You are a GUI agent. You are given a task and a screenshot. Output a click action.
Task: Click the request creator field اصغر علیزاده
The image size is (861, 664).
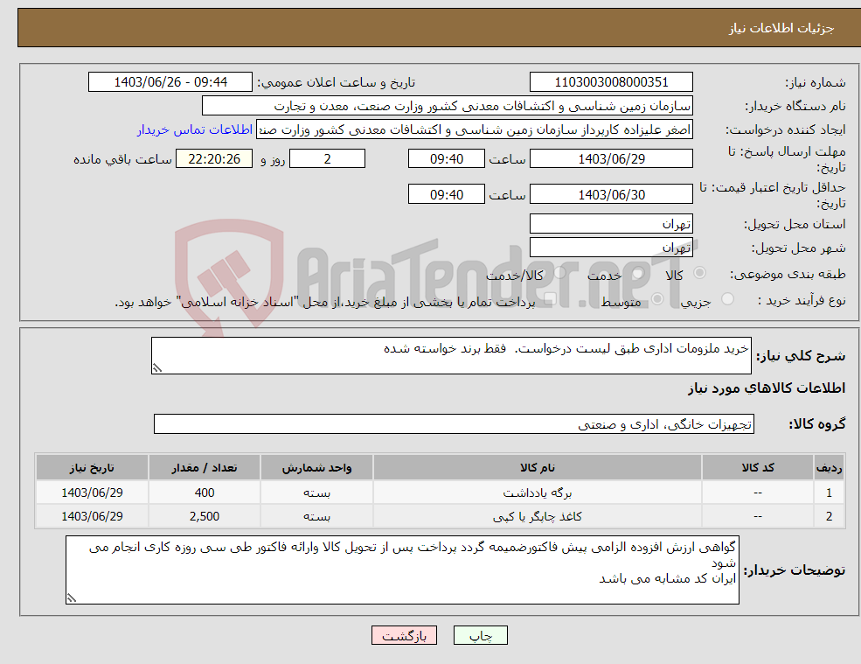[x=475, y=129]
